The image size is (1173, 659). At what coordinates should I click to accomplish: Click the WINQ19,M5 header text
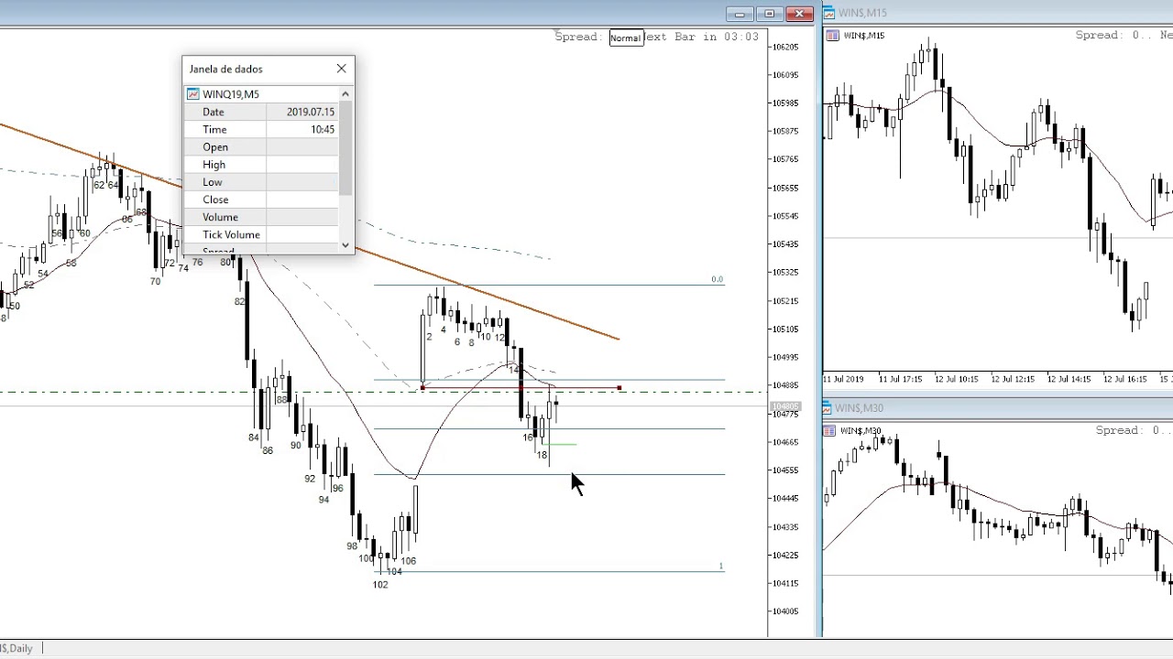click(231, 94)
